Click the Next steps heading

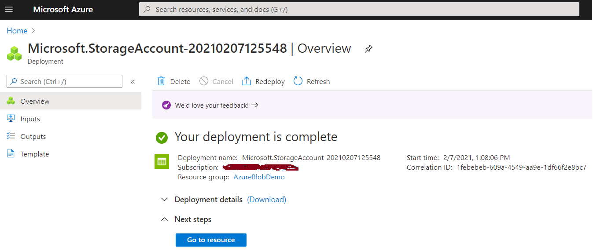(x=193, y=219)
